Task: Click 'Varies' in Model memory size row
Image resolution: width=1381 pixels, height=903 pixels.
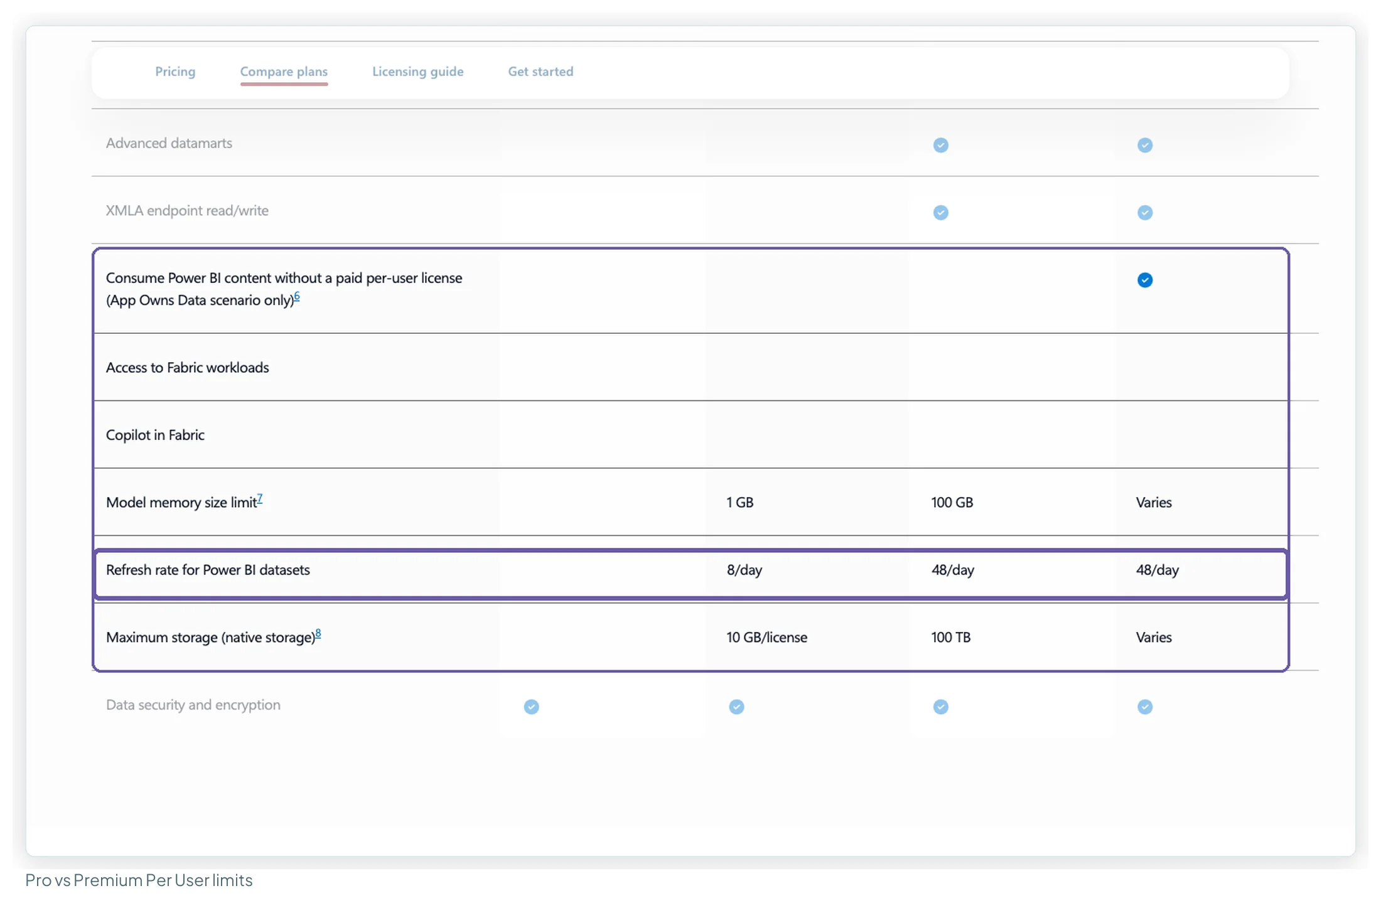Action: pos(1153,503)
